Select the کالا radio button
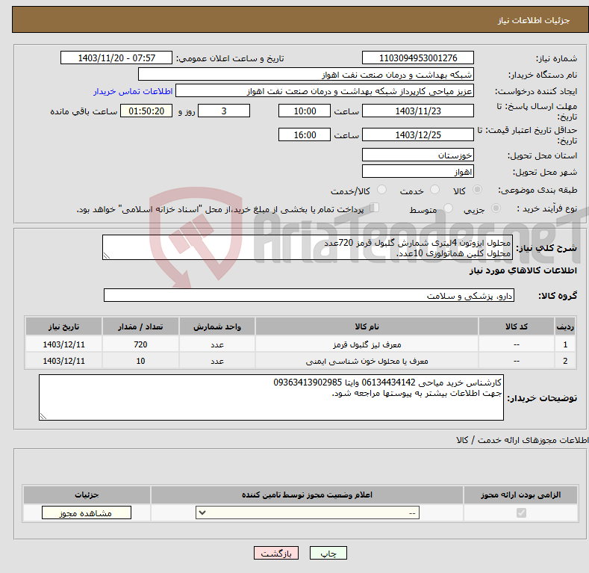Image resolution: width=589 pixels, height=573 pixels. (x=477, y=190)
